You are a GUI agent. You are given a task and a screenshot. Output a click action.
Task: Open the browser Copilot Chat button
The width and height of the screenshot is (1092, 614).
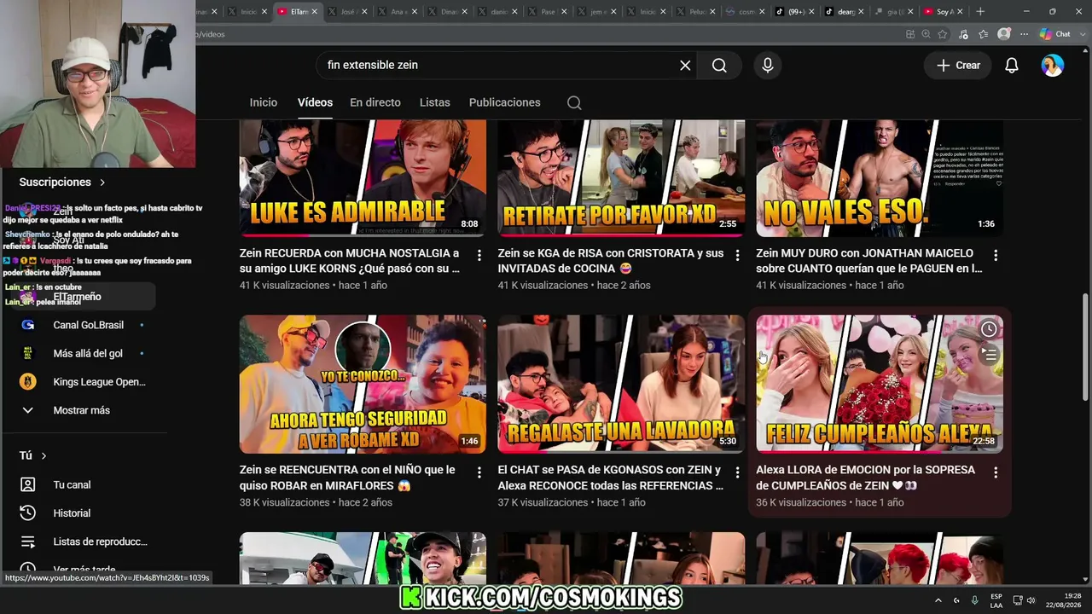(x=1055, y=34)
